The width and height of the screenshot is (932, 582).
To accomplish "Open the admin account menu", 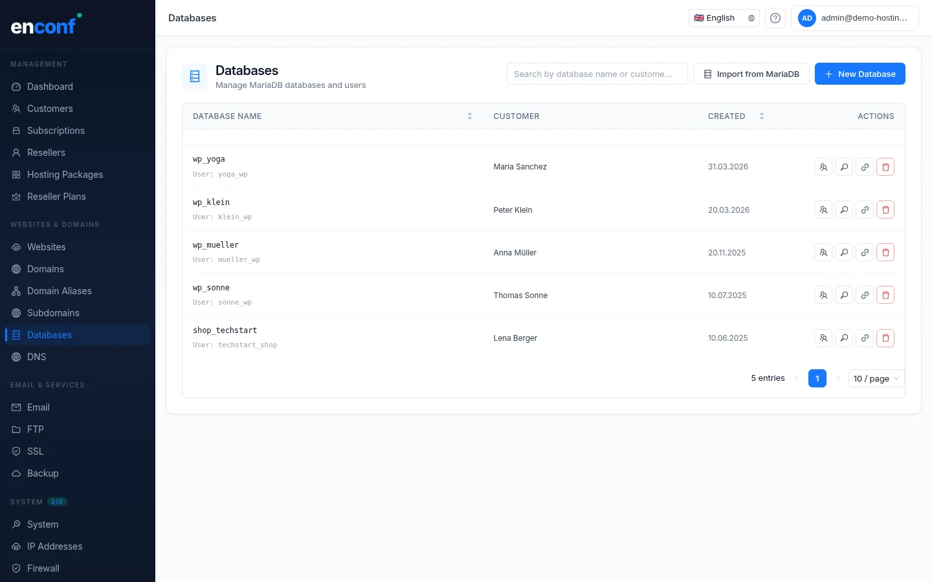I will tap(855, 18).
